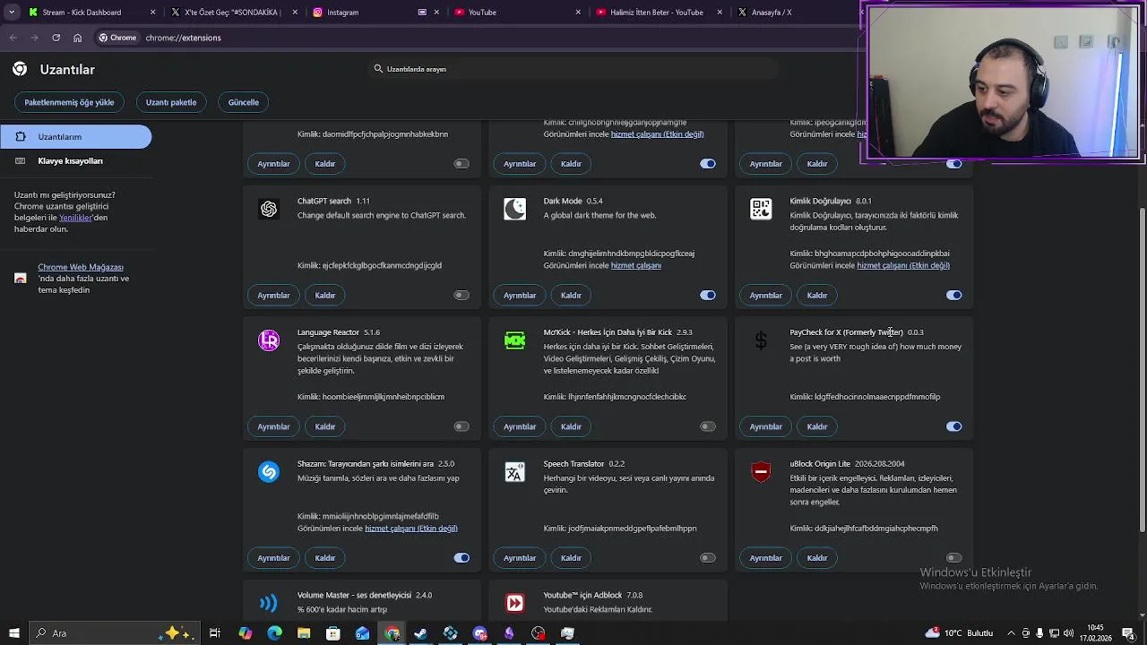Click the Shazam extension icon
The width and height of the screenshot is (1147, 645).
269,472
